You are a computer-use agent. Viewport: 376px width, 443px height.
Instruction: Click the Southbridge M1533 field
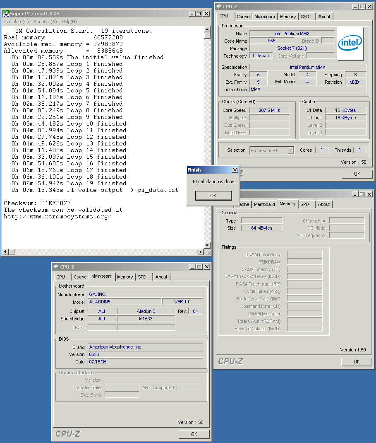(x=146, y=319)
